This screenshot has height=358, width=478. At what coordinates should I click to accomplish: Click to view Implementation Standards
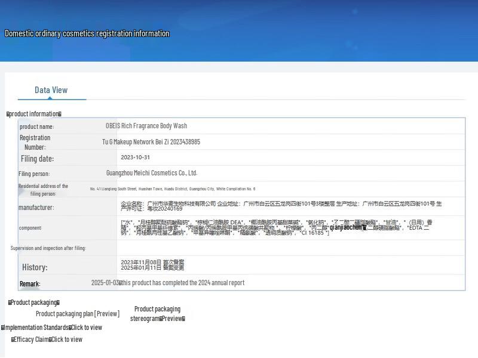pos(85,328)
